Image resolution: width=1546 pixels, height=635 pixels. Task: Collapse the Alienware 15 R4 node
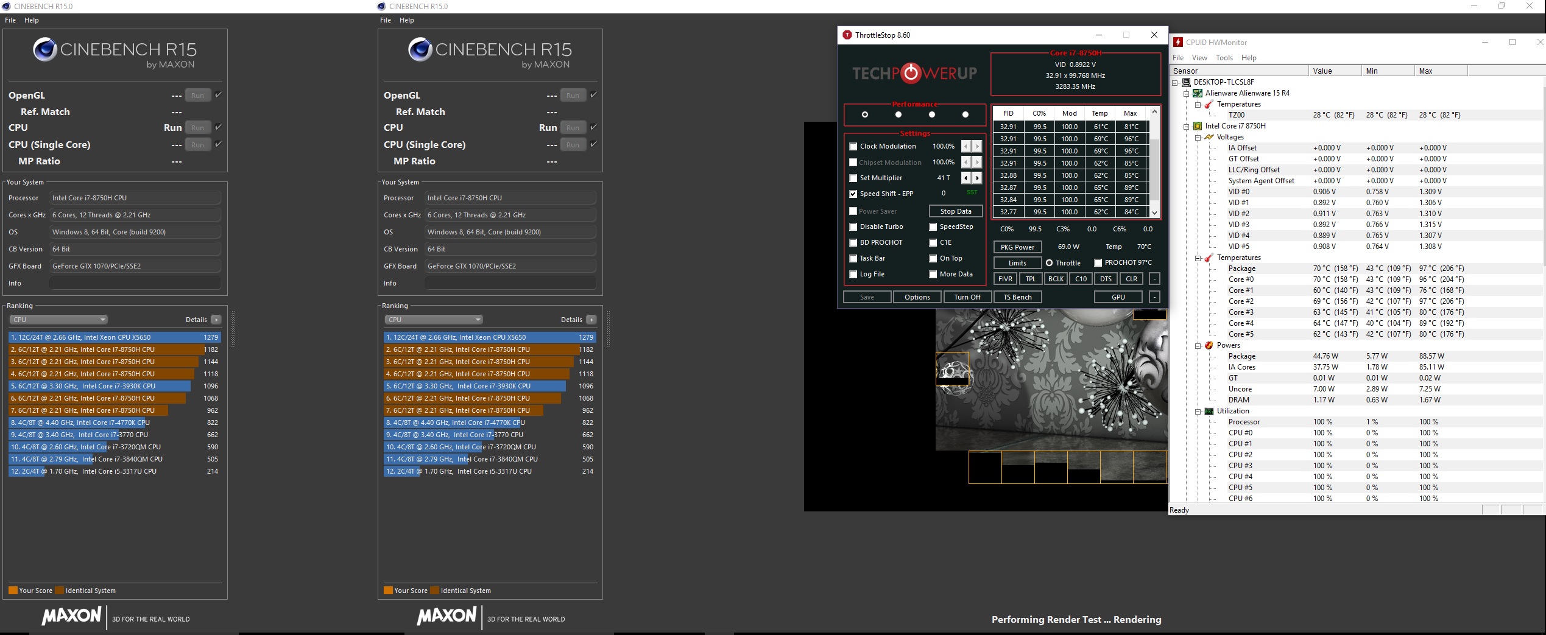coord(1187,93)
